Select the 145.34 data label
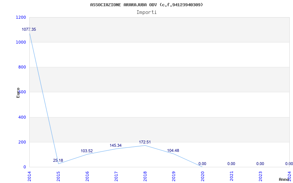Screen dimensions: 293x183 tap(115, 145)
